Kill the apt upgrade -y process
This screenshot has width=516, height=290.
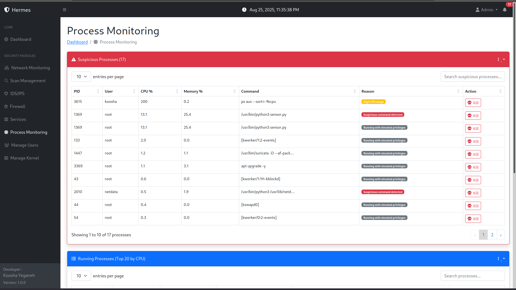pyautogui.click(x=473, y=167)
